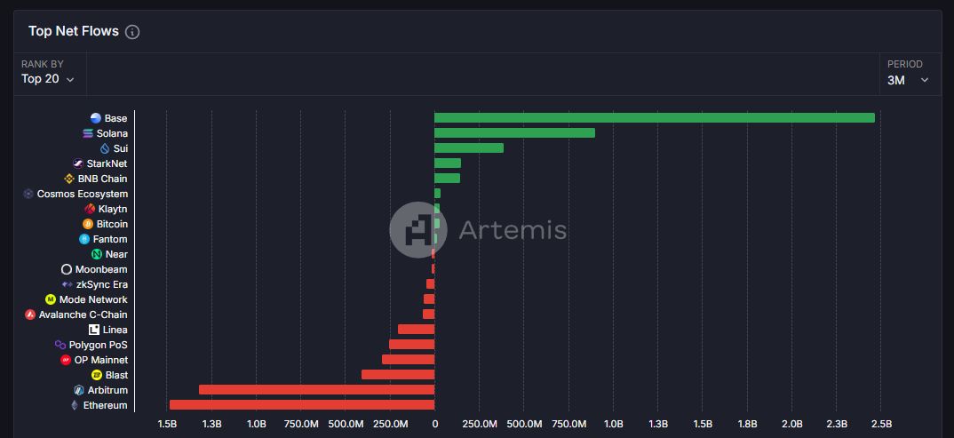954x438 pixels.
Task: Click the Avalanche C-Chain red icon
Action: (x=30, y=315)
